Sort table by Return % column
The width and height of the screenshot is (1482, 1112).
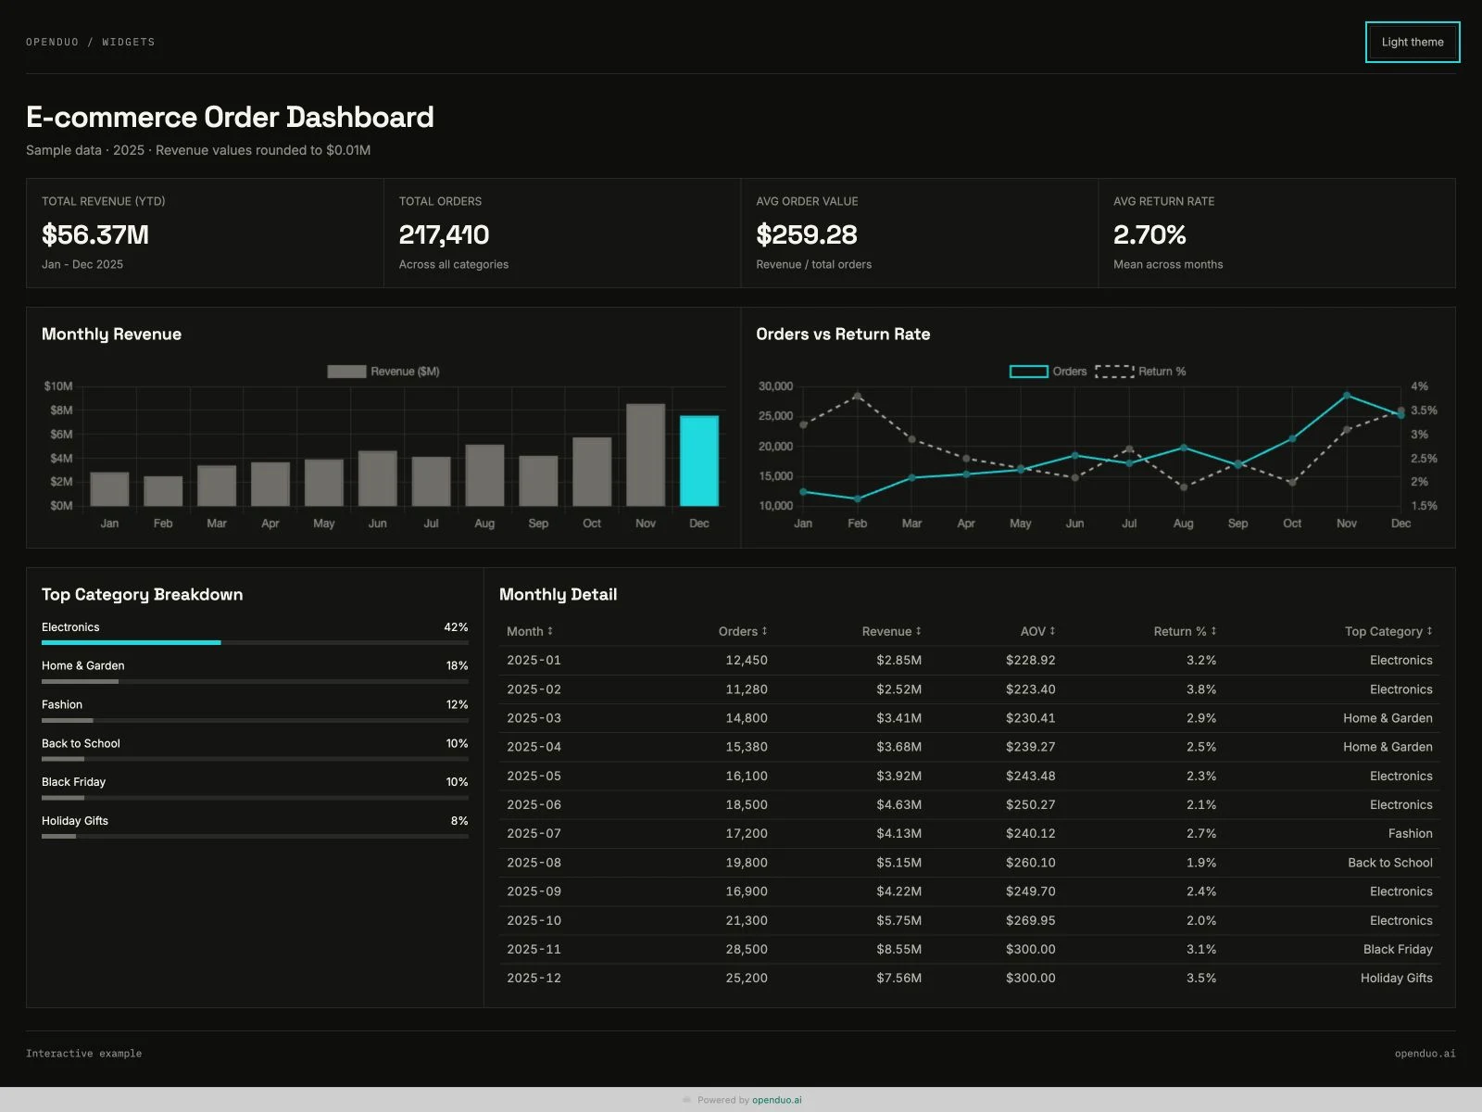coord(1186,631)
